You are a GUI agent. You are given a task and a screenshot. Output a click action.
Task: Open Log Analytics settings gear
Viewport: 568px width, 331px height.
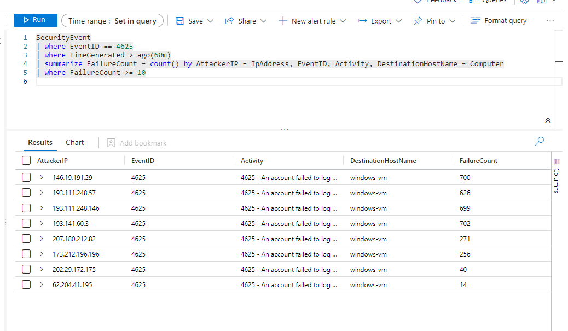(524, 3)
